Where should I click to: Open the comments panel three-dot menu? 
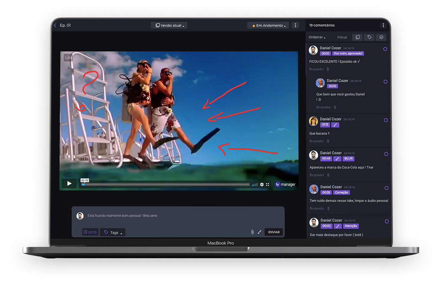[x=383, y=25]
